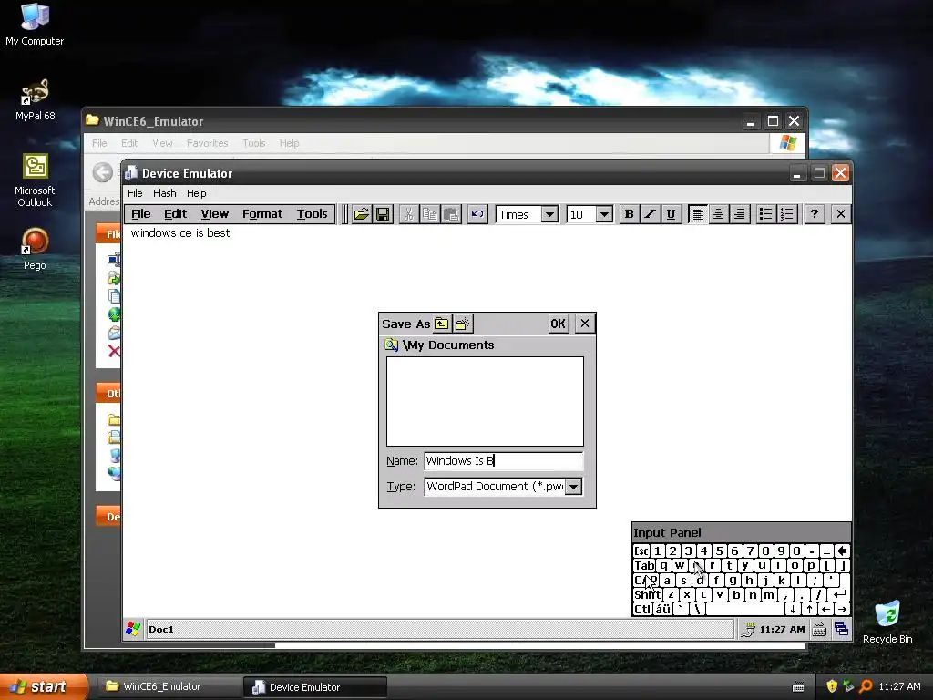Click Doc1 taskbar button in CE
The width and height of the screenshot is (933, 700).
point(440,629)
